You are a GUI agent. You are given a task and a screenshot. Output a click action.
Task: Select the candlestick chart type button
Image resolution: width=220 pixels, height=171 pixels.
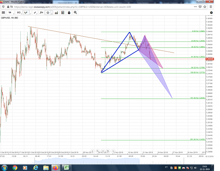click(x=26, y=13)
